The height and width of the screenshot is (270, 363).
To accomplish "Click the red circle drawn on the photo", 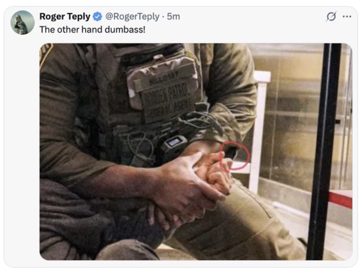I will [x=235, y=157].
